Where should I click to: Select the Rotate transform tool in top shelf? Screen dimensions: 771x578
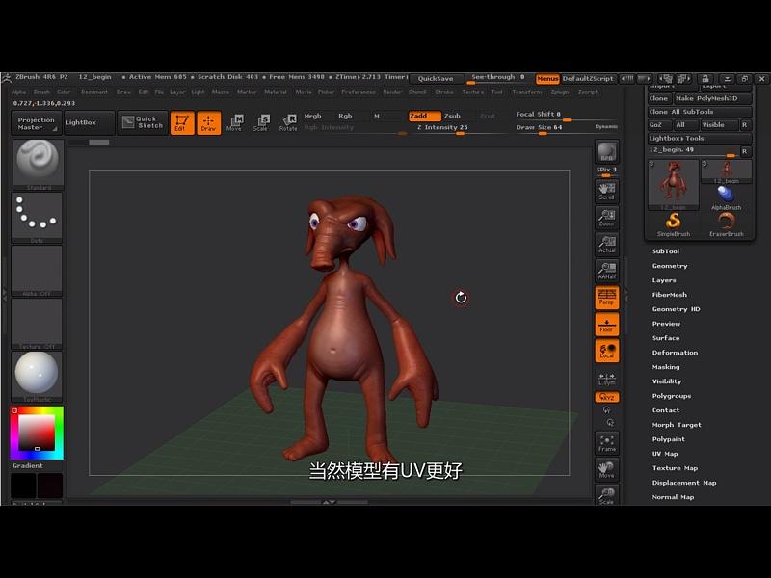288,122
